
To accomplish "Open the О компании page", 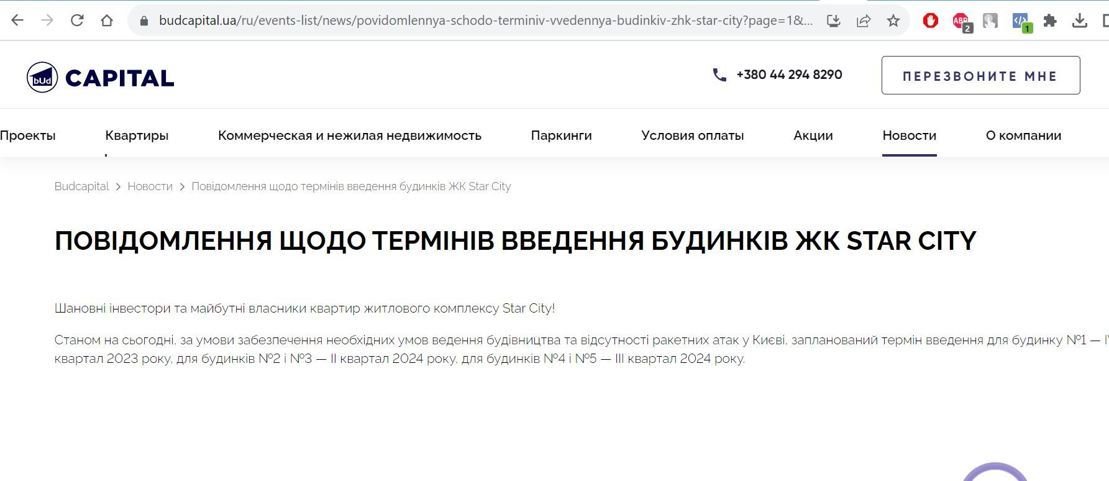I will 1023,135.
